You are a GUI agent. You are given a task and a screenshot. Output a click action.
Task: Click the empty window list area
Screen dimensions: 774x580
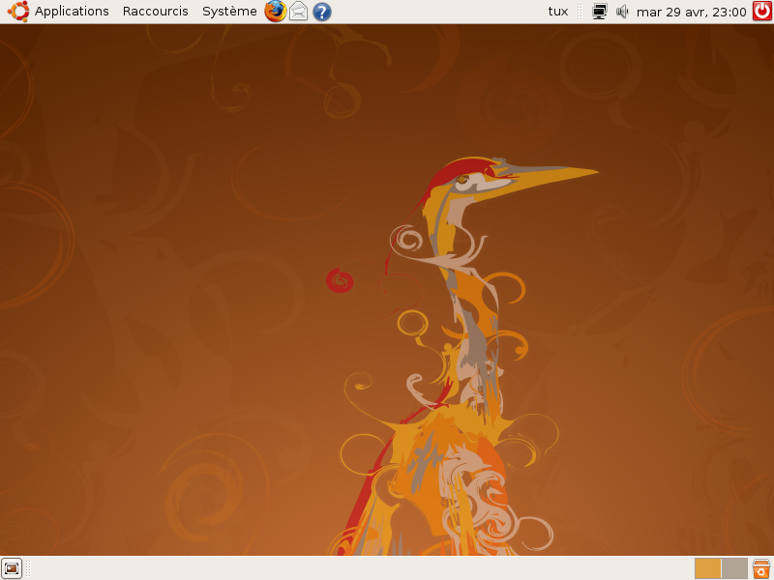click(358, 568)
